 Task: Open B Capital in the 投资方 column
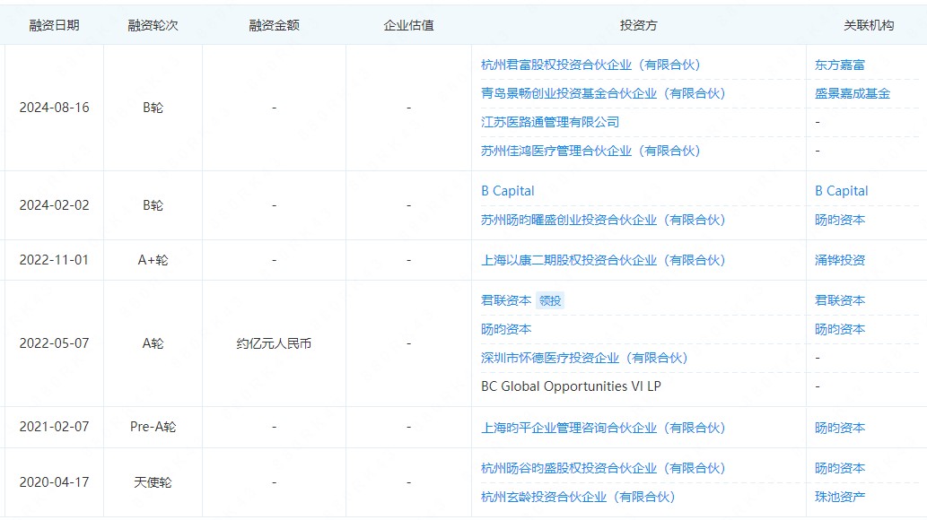pos(507,191)
